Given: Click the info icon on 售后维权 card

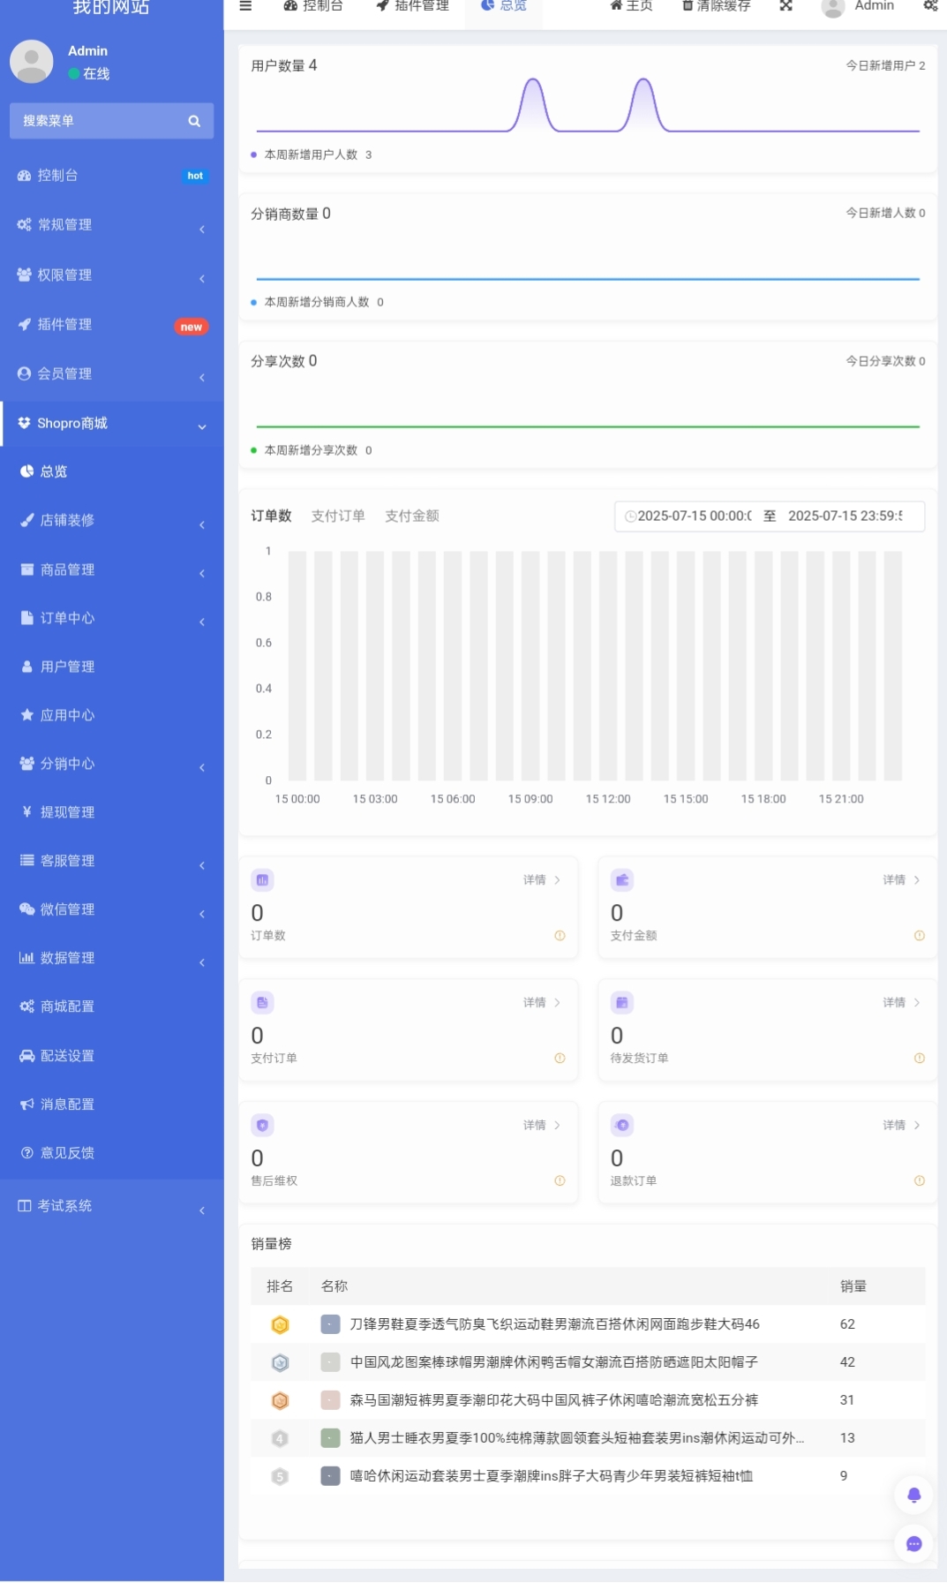Looking at the screenshot, I should [560, 1181].
